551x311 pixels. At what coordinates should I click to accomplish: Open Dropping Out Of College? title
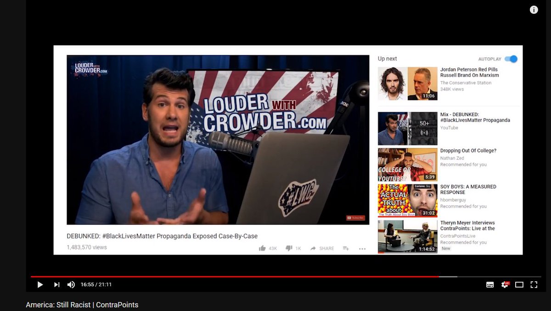click(x=468, y=151)
